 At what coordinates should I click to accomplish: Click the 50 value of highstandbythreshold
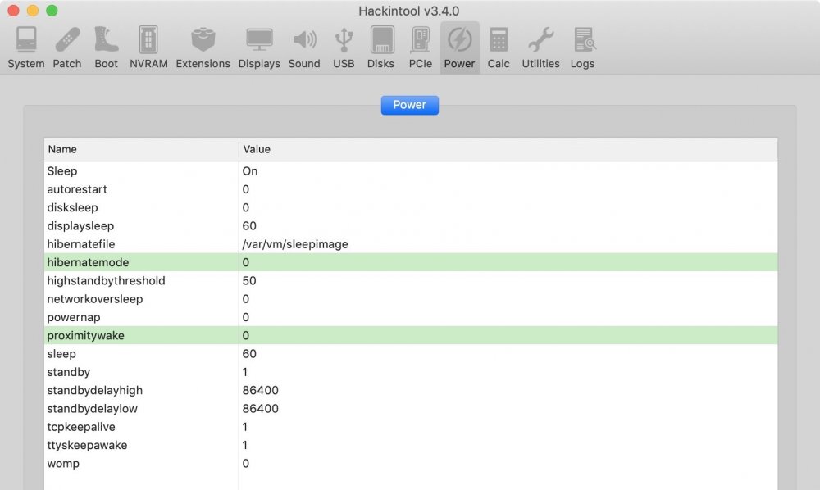click(249, 280)
